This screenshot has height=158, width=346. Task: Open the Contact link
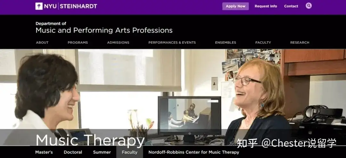(x=291, y=6)
